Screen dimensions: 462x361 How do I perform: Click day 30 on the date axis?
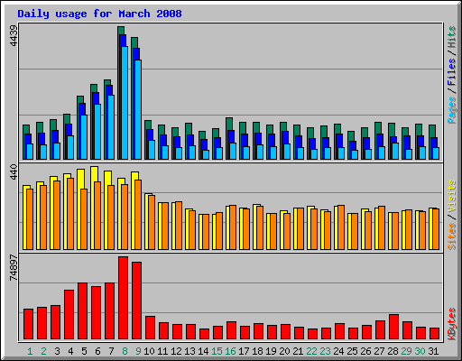click(x=420, y=351)
